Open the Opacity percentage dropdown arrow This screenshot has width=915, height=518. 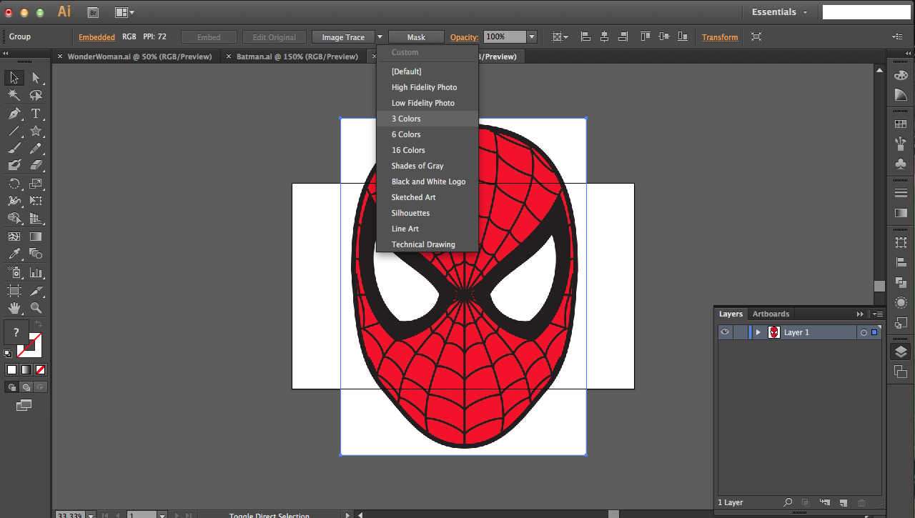click(532, 37)
